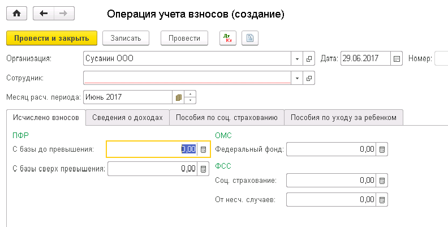Increase month with the up spinner arrow

[191, 94]
